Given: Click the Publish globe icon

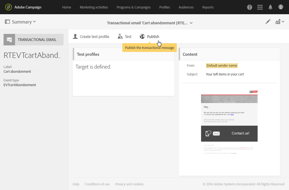Looking at the screenshot, I should 142,36.
